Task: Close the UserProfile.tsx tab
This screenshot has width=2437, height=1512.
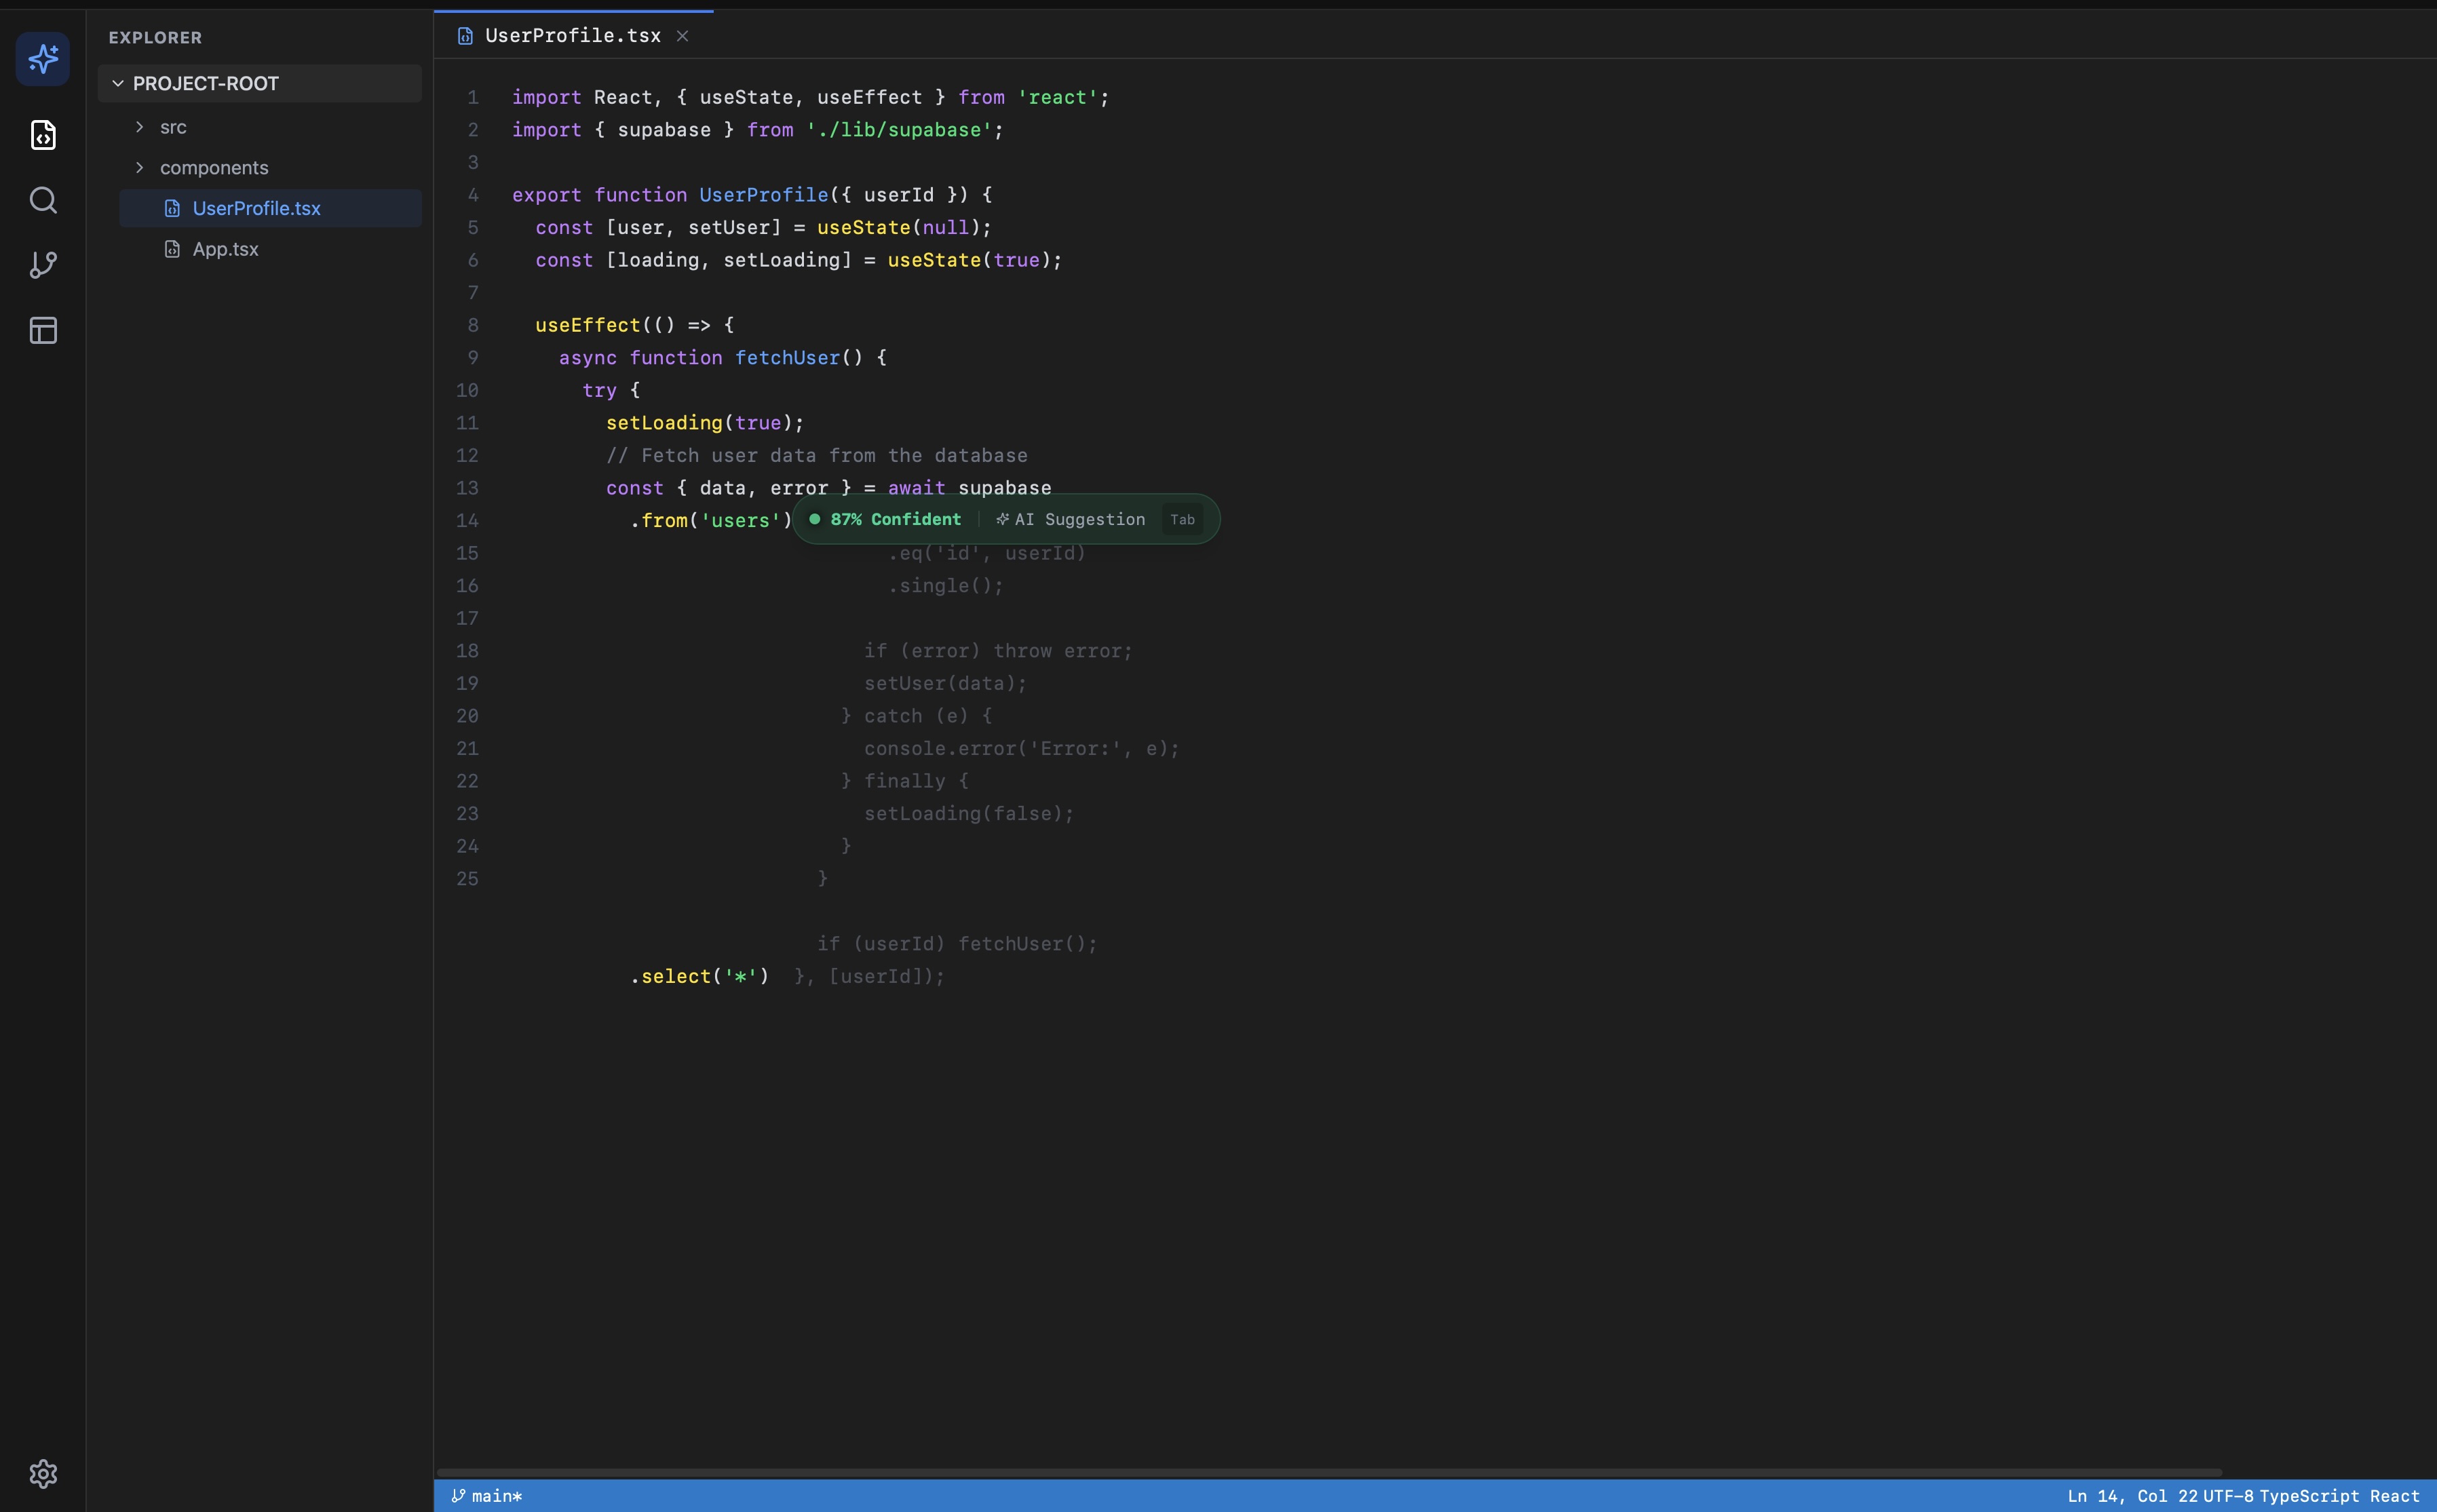Action: click(x=683, y=35)
